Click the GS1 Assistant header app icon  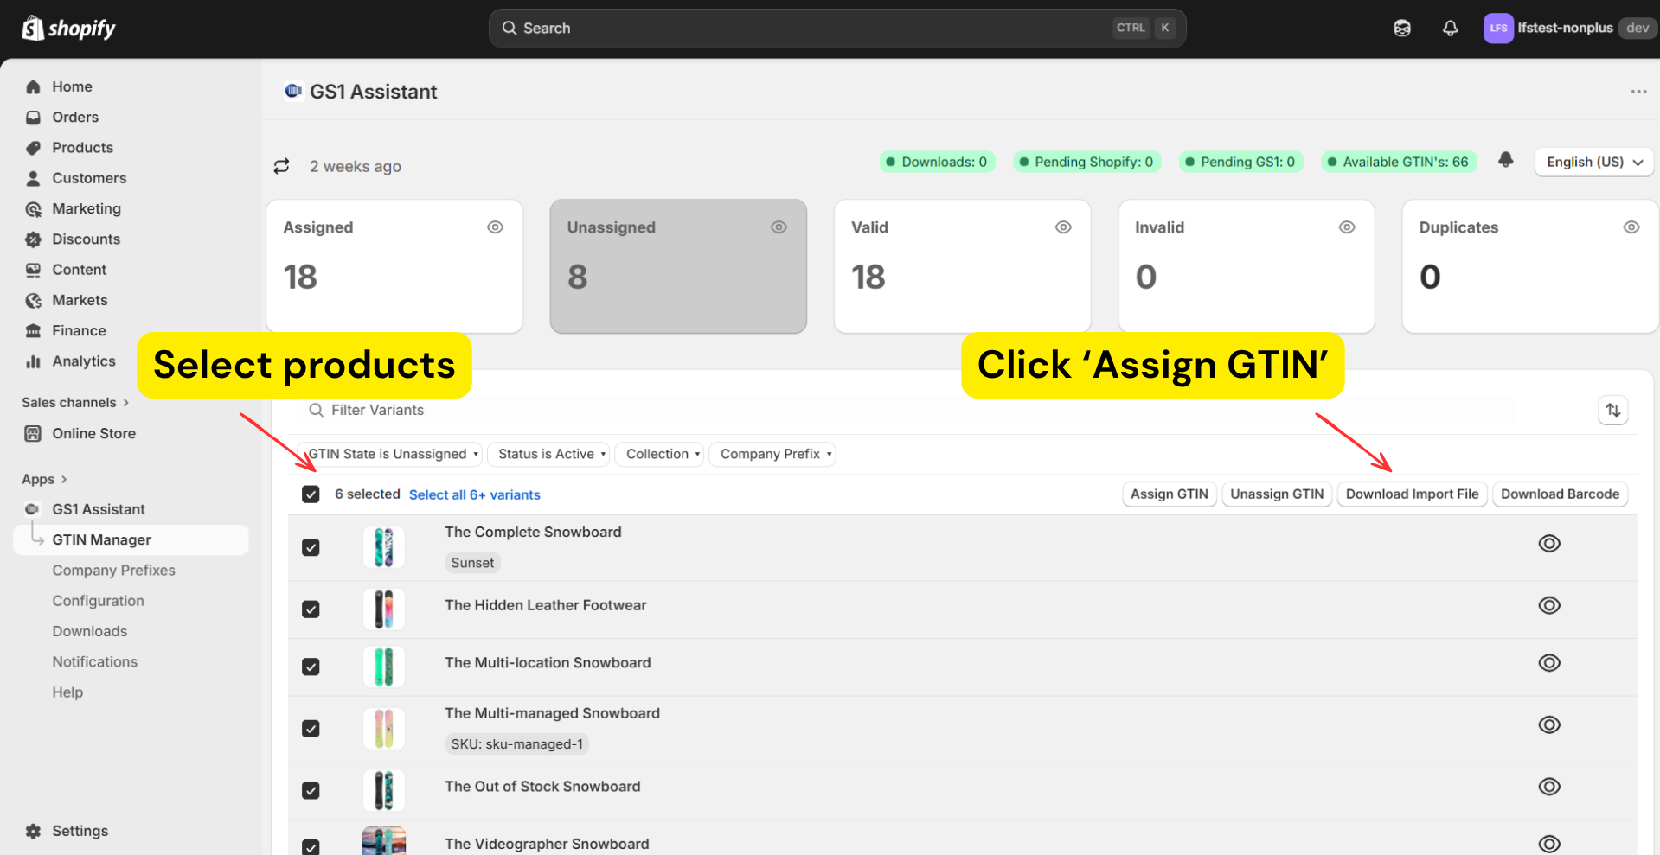click(x=293, y=91)
